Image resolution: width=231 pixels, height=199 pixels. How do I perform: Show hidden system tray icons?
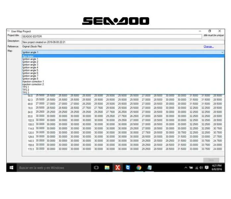186,167
